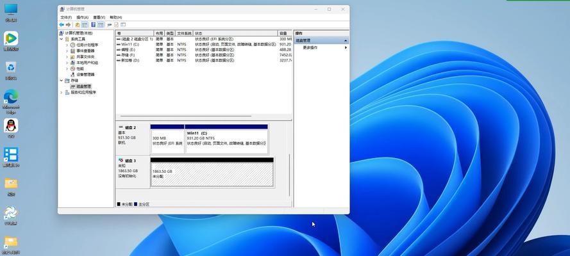Sort by the 状态 Status column header
This screenshot has width=570, height=256.
coord(235,33)
